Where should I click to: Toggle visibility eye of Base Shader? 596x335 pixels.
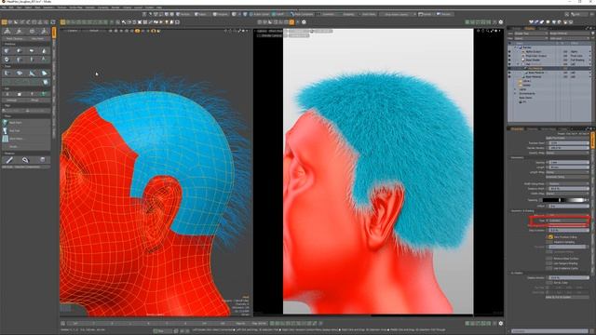(x=509, y=60)
